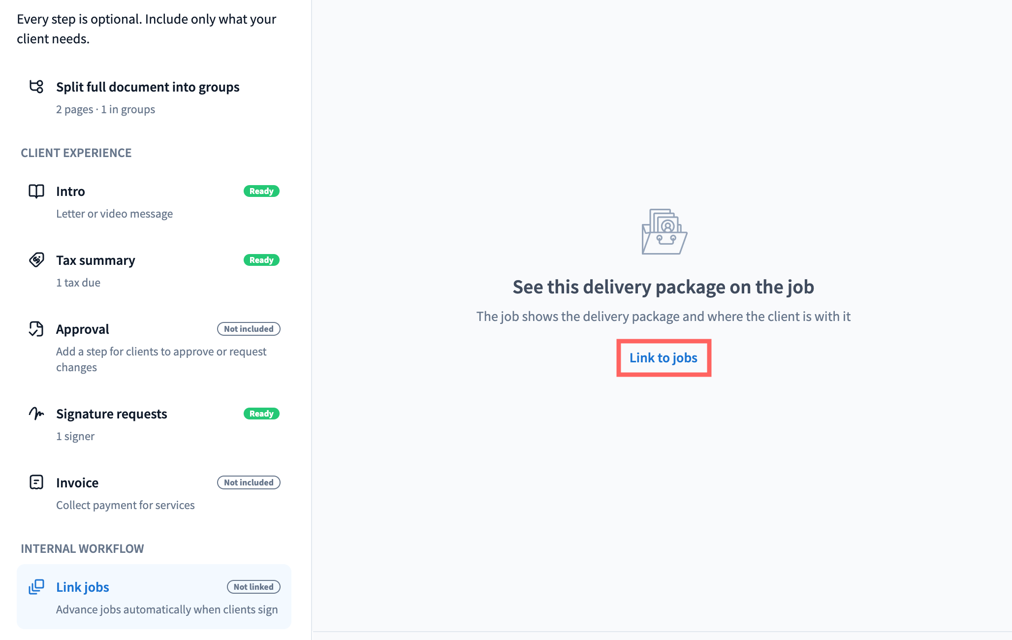Open the Intro step
This screenshot has width=1012, height=640.
pyautogui.click(x=154, y=202)
